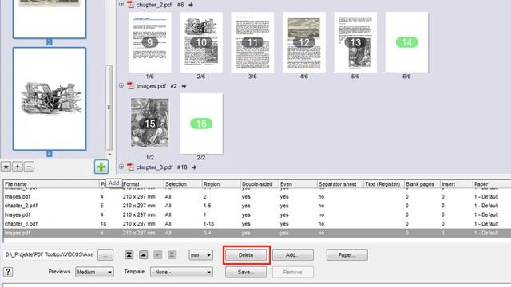This screenshot has height=287, width=511.
Task: Move selected file down one position
Action: 158,255
